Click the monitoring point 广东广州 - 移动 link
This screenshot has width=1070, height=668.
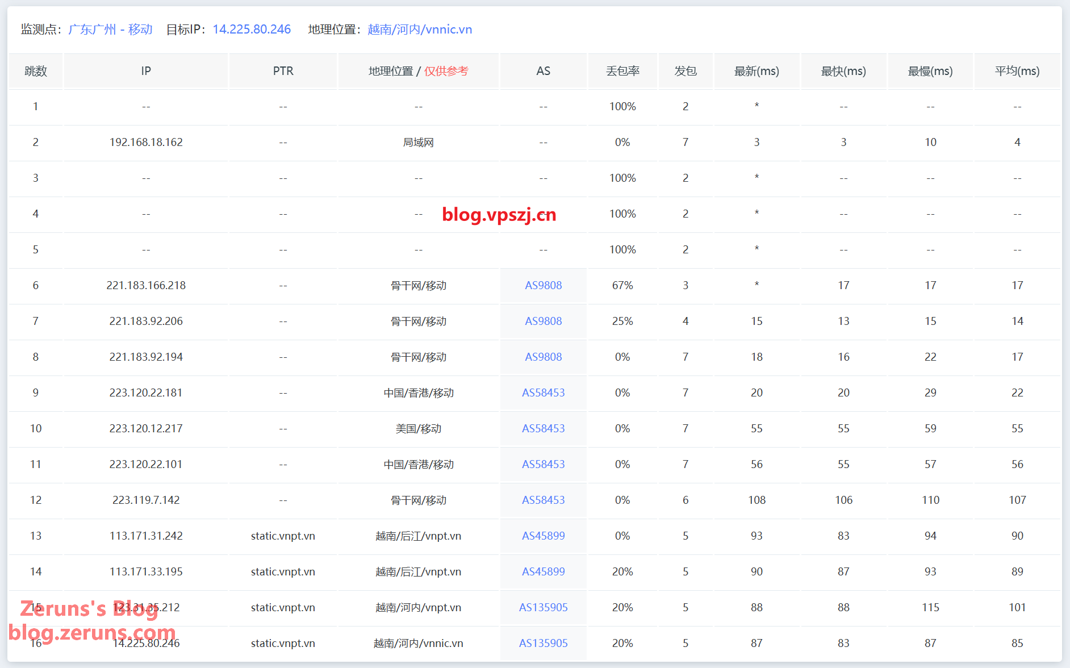click(110, 30)
